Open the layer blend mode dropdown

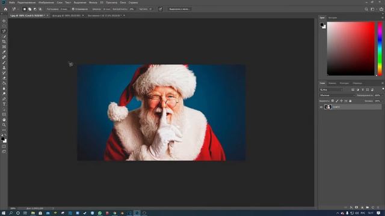[x=337, y=95]
